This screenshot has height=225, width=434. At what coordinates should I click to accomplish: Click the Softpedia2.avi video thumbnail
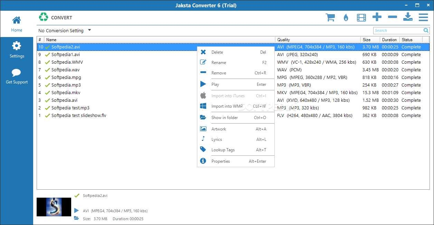pos(54,207)
